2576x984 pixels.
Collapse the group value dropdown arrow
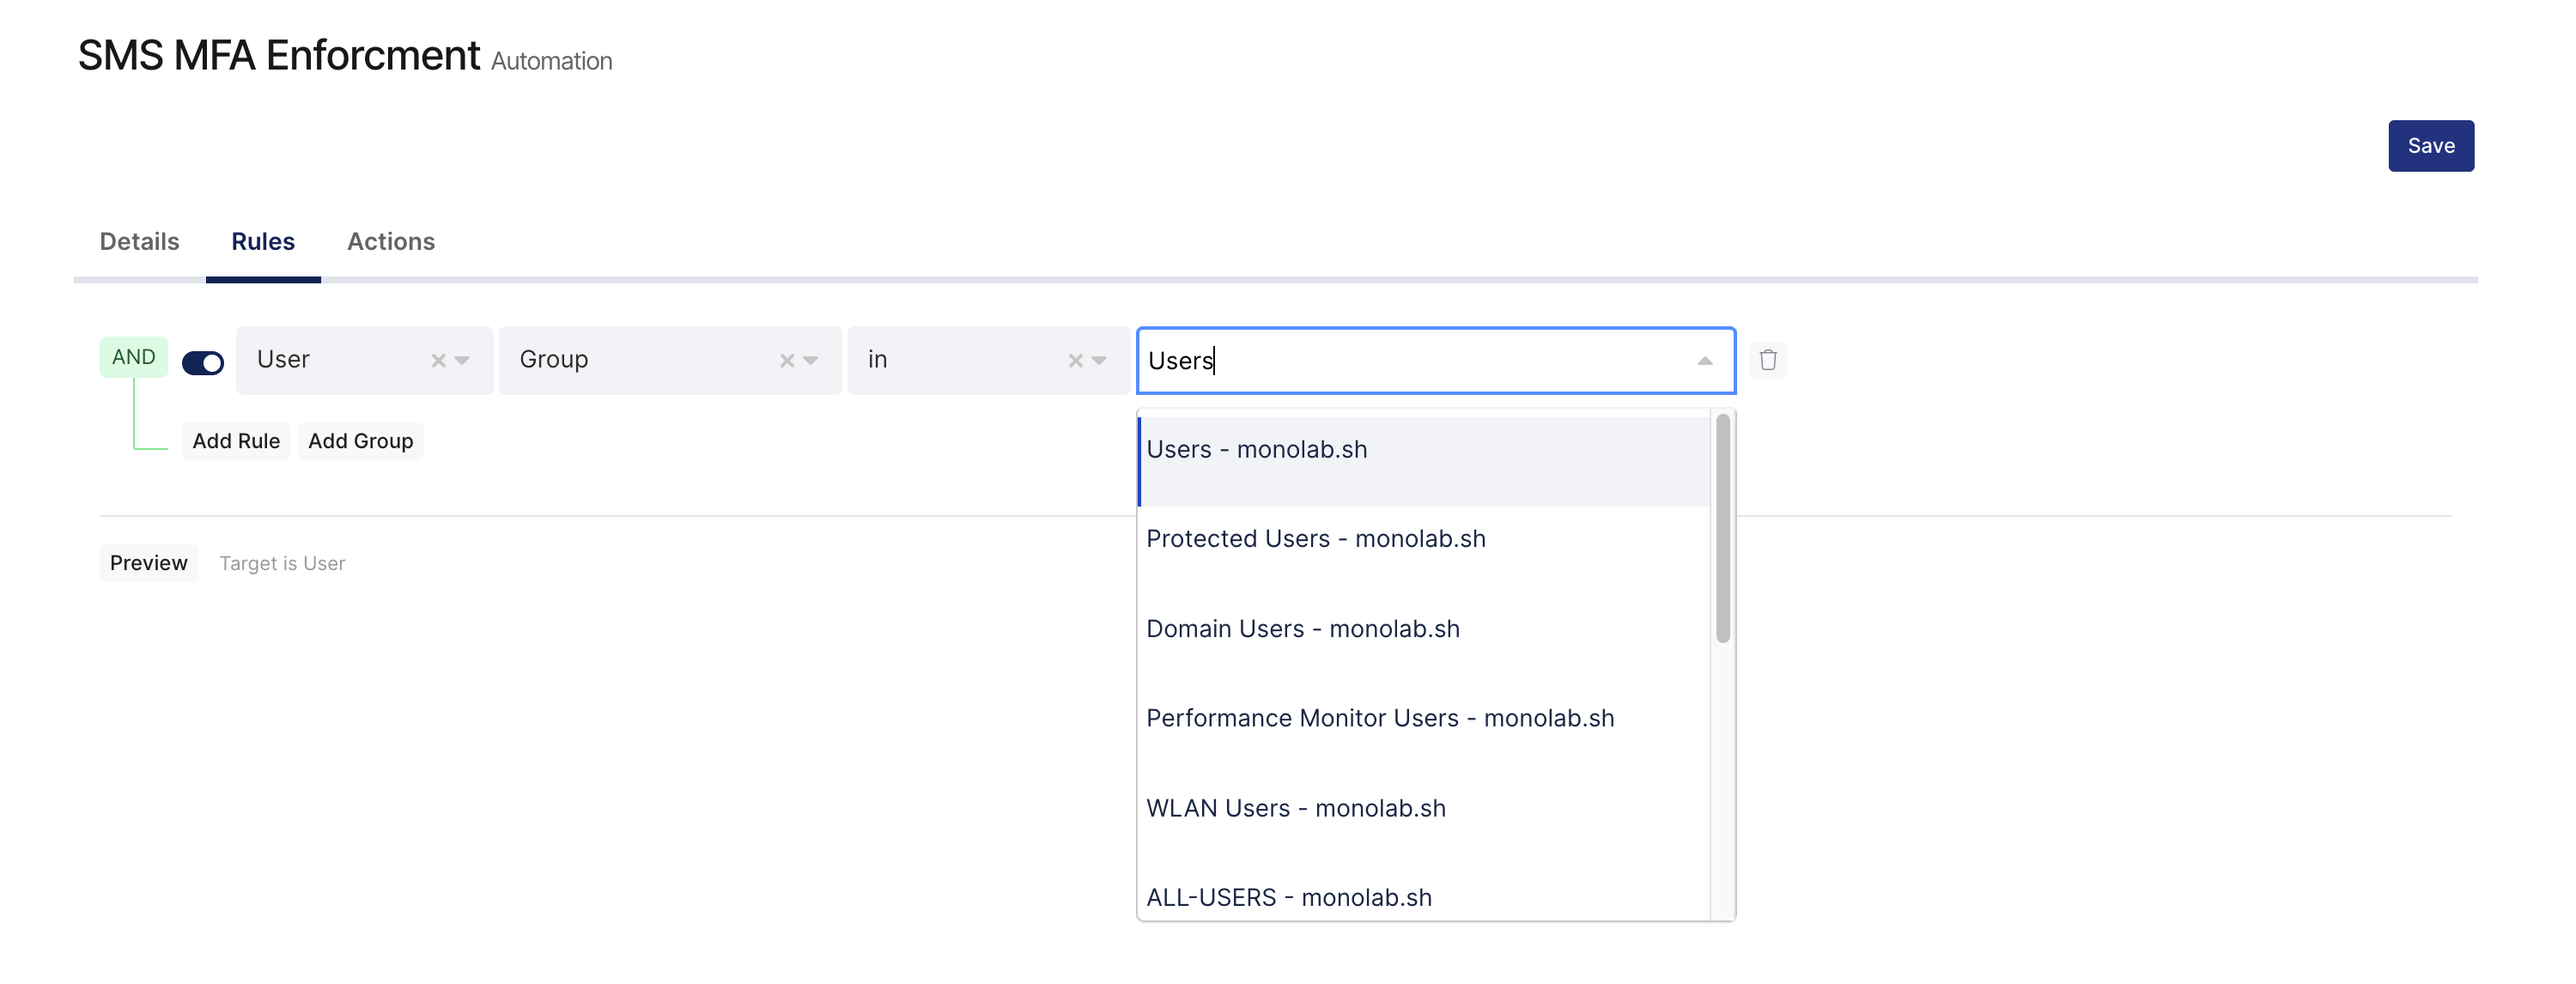[x=1705, y=361]
